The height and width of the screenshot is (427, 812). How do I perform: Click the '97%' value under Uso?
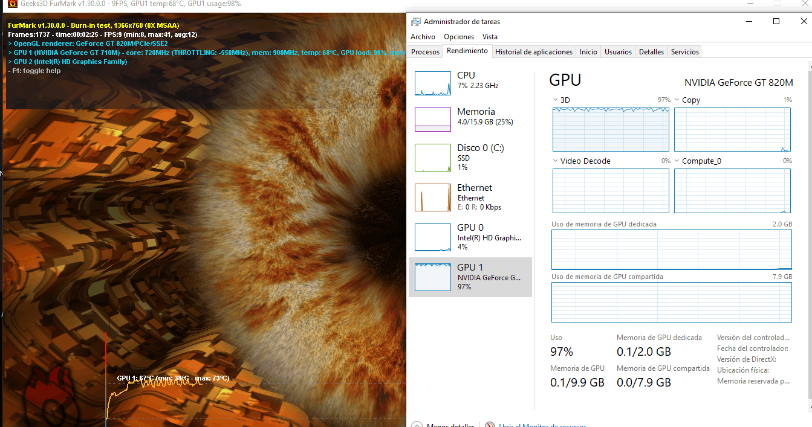coord(562,352)
